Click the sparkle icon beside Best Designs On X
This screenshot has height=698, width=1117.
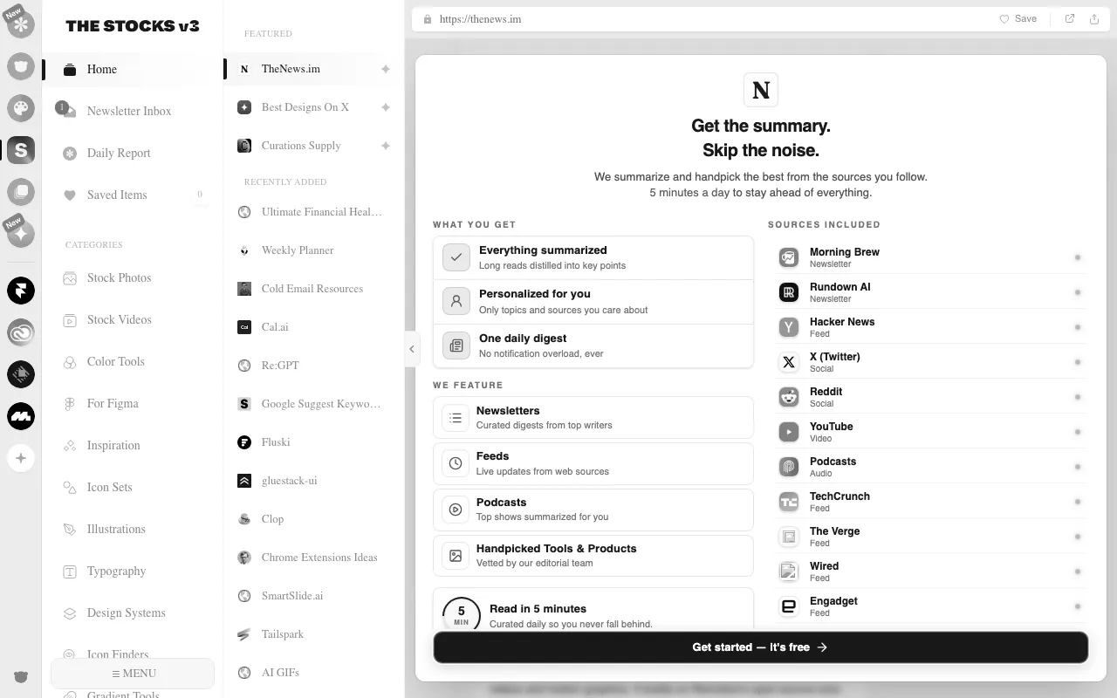386,107
